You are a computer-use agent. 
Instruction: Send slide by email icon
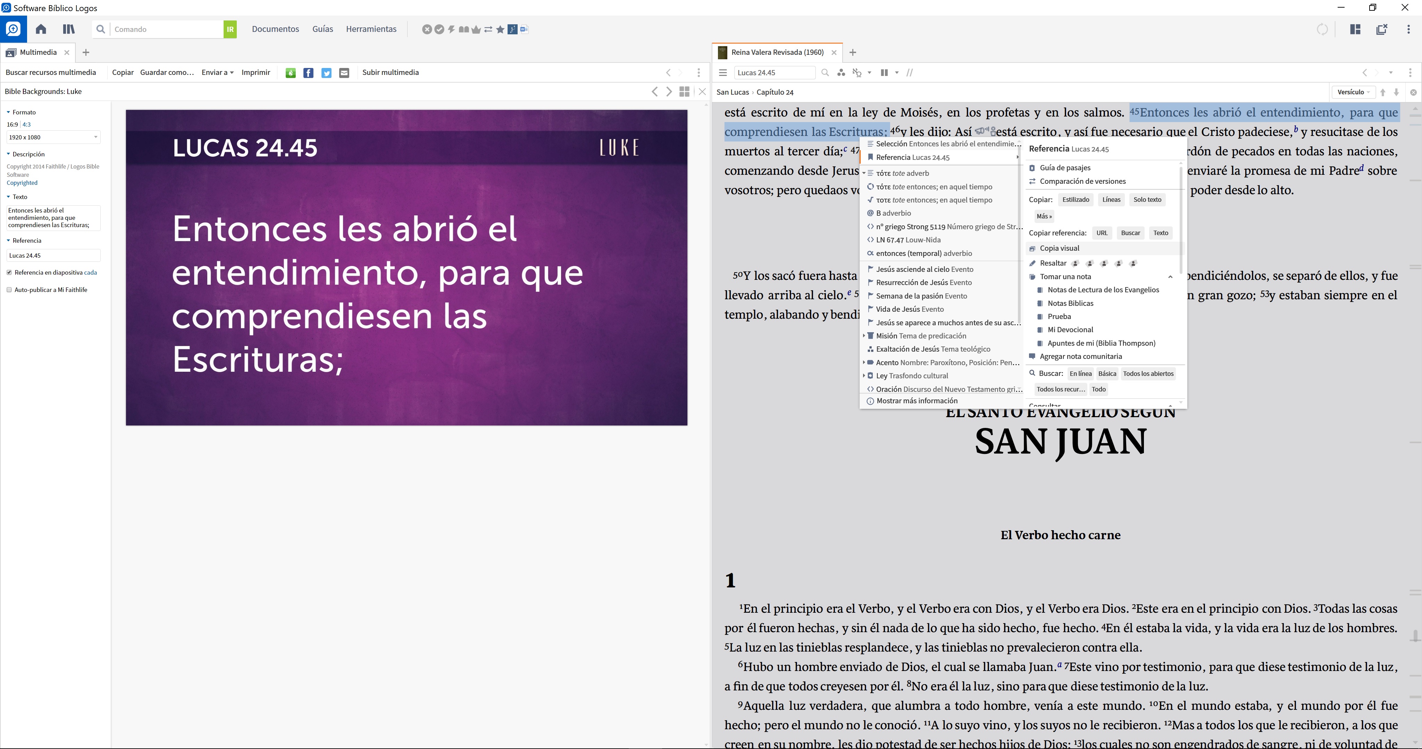[344, 73]
